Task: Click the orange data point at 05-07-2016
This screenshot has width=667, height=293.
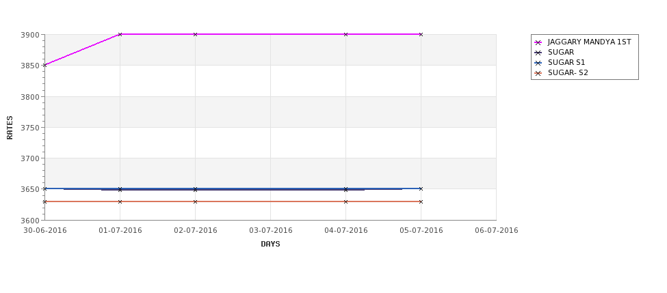Action: 421,201
